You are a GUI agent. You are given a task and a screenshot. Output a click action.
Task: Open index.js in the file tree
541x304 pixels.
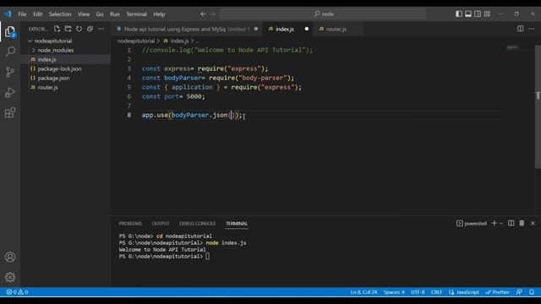click(x=66, y=59)
